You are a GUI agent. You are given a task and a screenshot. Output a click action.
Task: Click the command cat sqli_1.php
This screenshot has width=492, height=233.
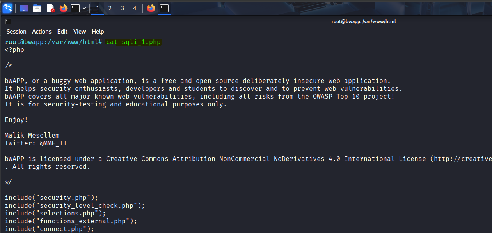[133, 42]
